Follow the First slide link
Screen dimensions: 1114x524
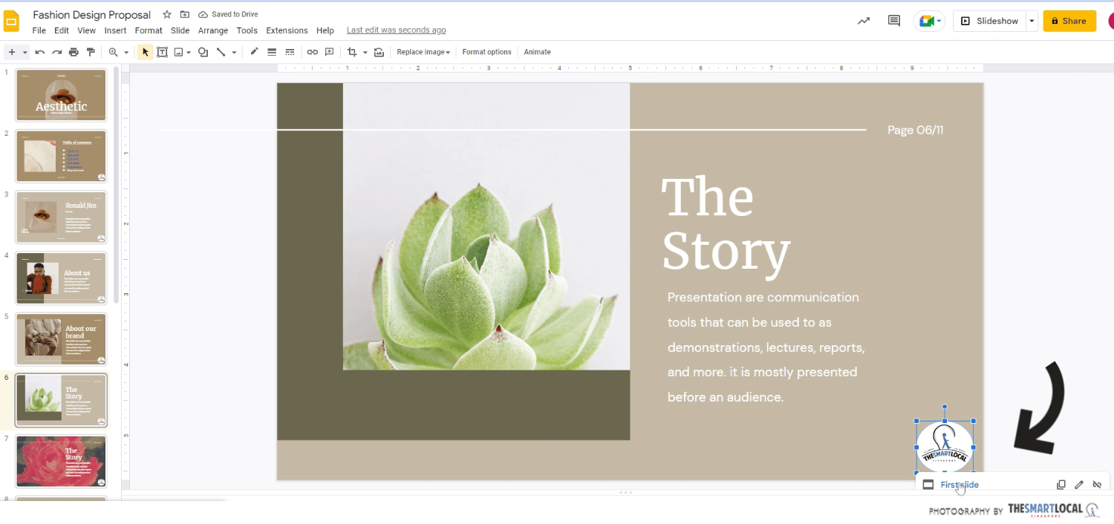(960, 485)
